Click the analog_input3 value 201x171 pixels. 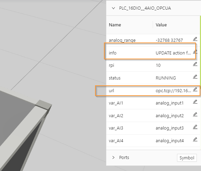tap(169, 128)
